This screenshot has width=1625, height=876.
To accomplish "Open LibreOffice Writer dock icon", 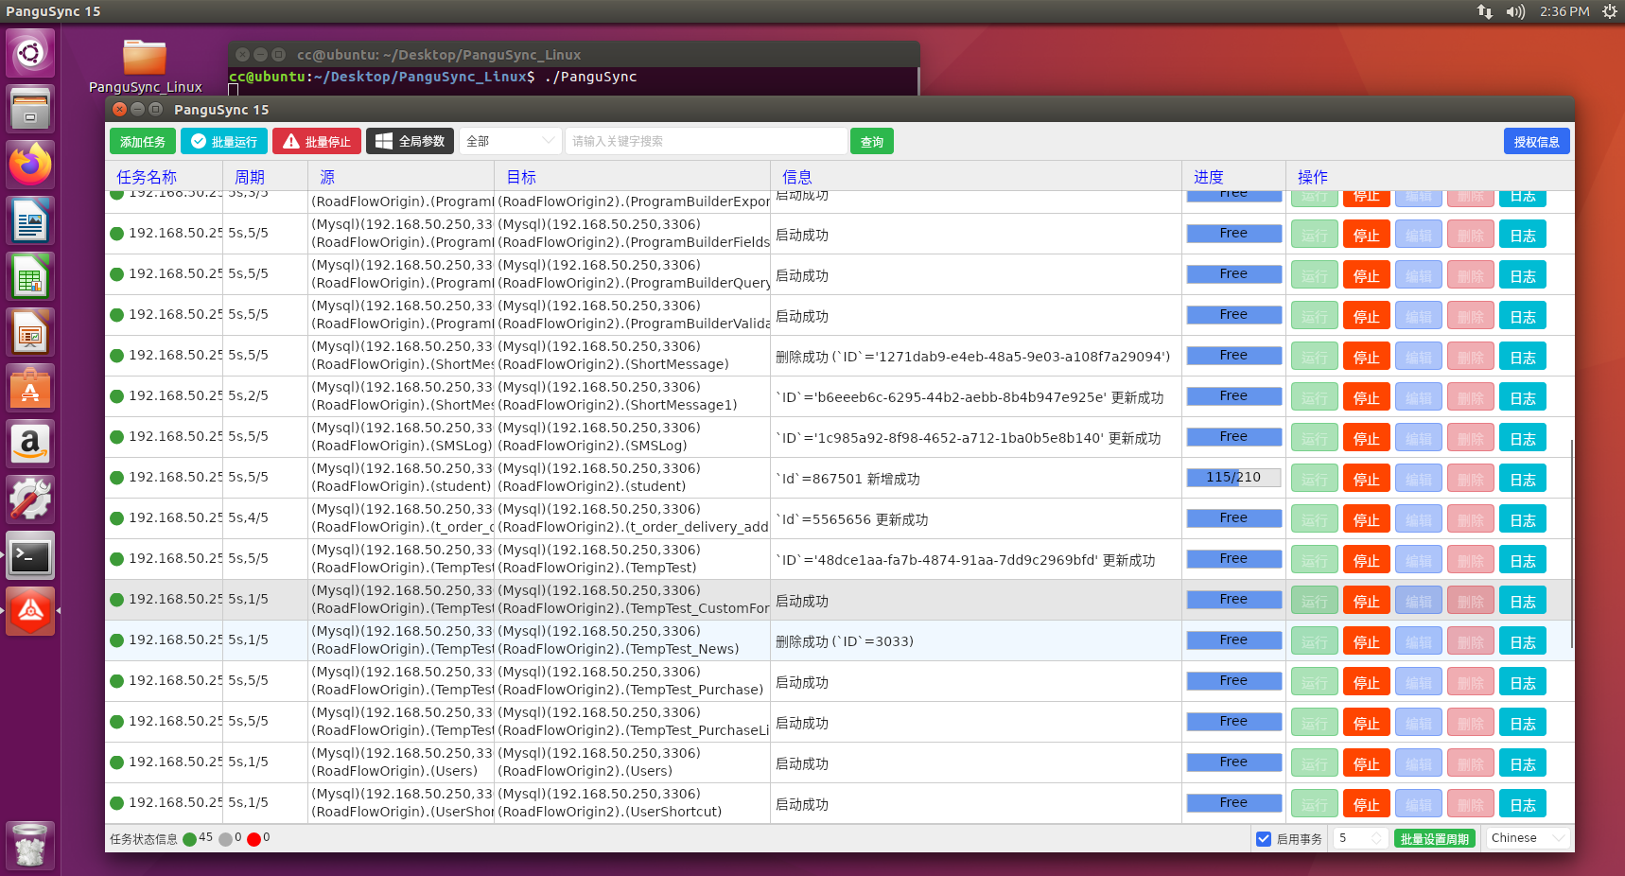I will point(30,220).
